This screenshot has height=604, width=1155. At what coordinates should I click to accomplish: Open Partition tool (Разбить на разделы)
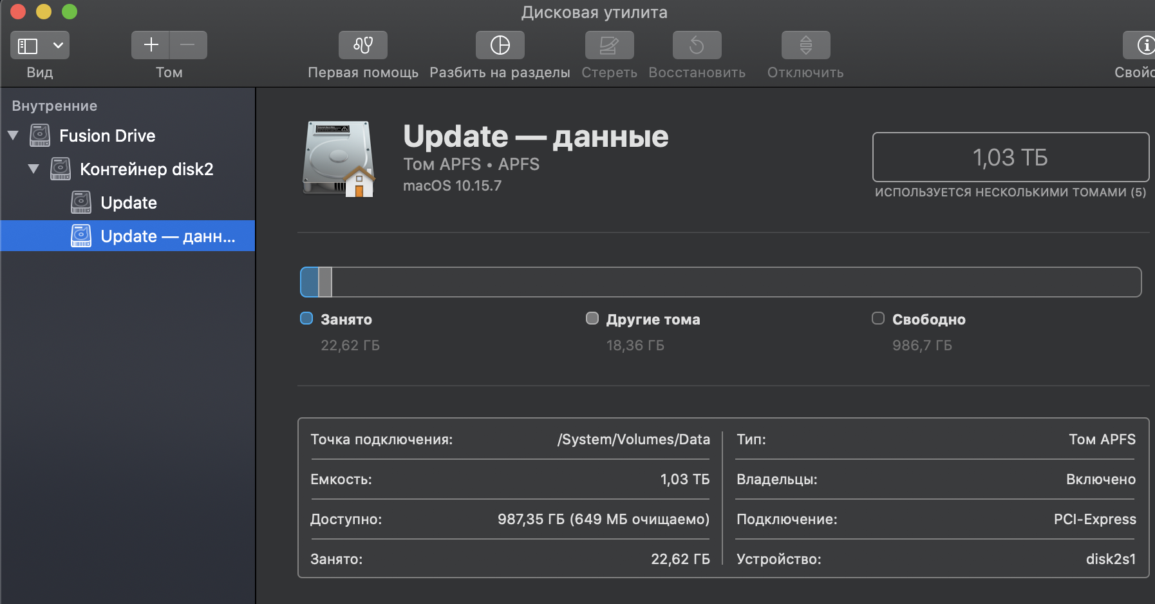pyautogui.click(x=500, y=45)
